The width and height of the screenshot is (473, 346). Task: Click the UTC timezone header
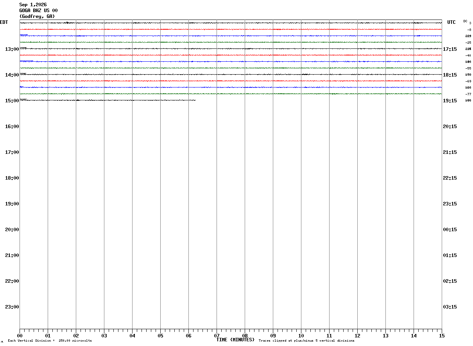tap(451, 22)
